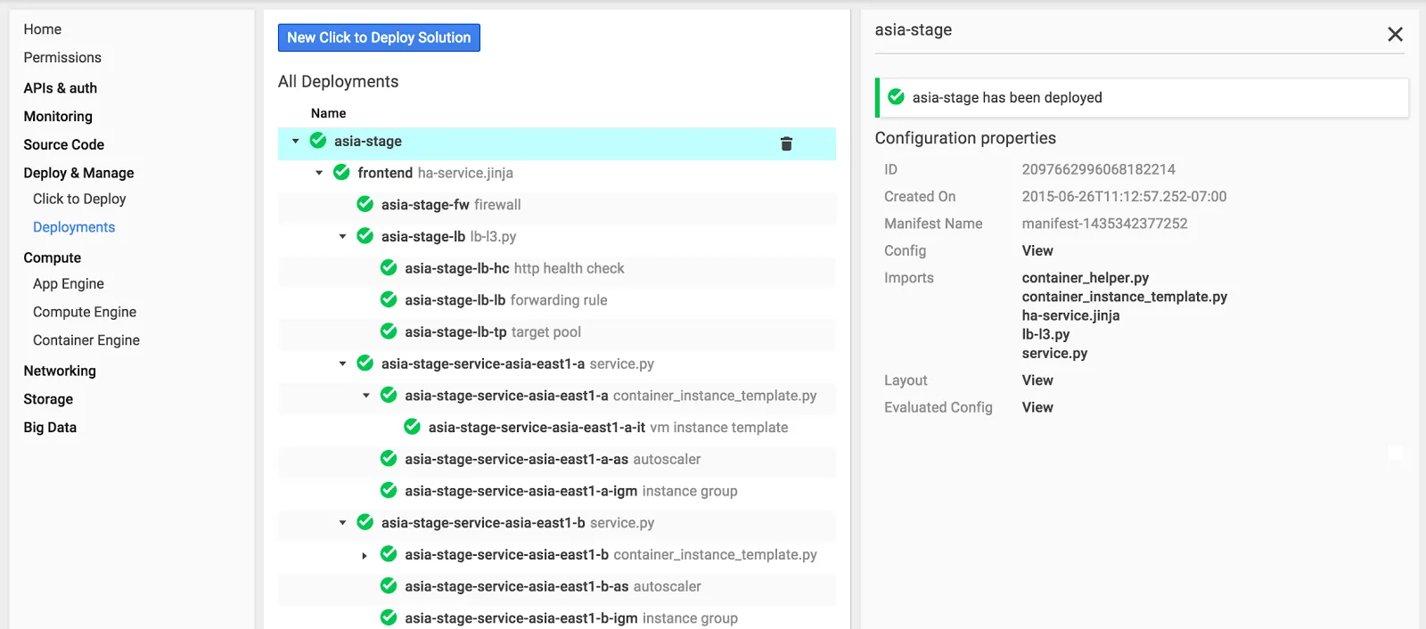View the Evaluated Config
Viewport: 1426px width, 629px height.
[1037, 407]
